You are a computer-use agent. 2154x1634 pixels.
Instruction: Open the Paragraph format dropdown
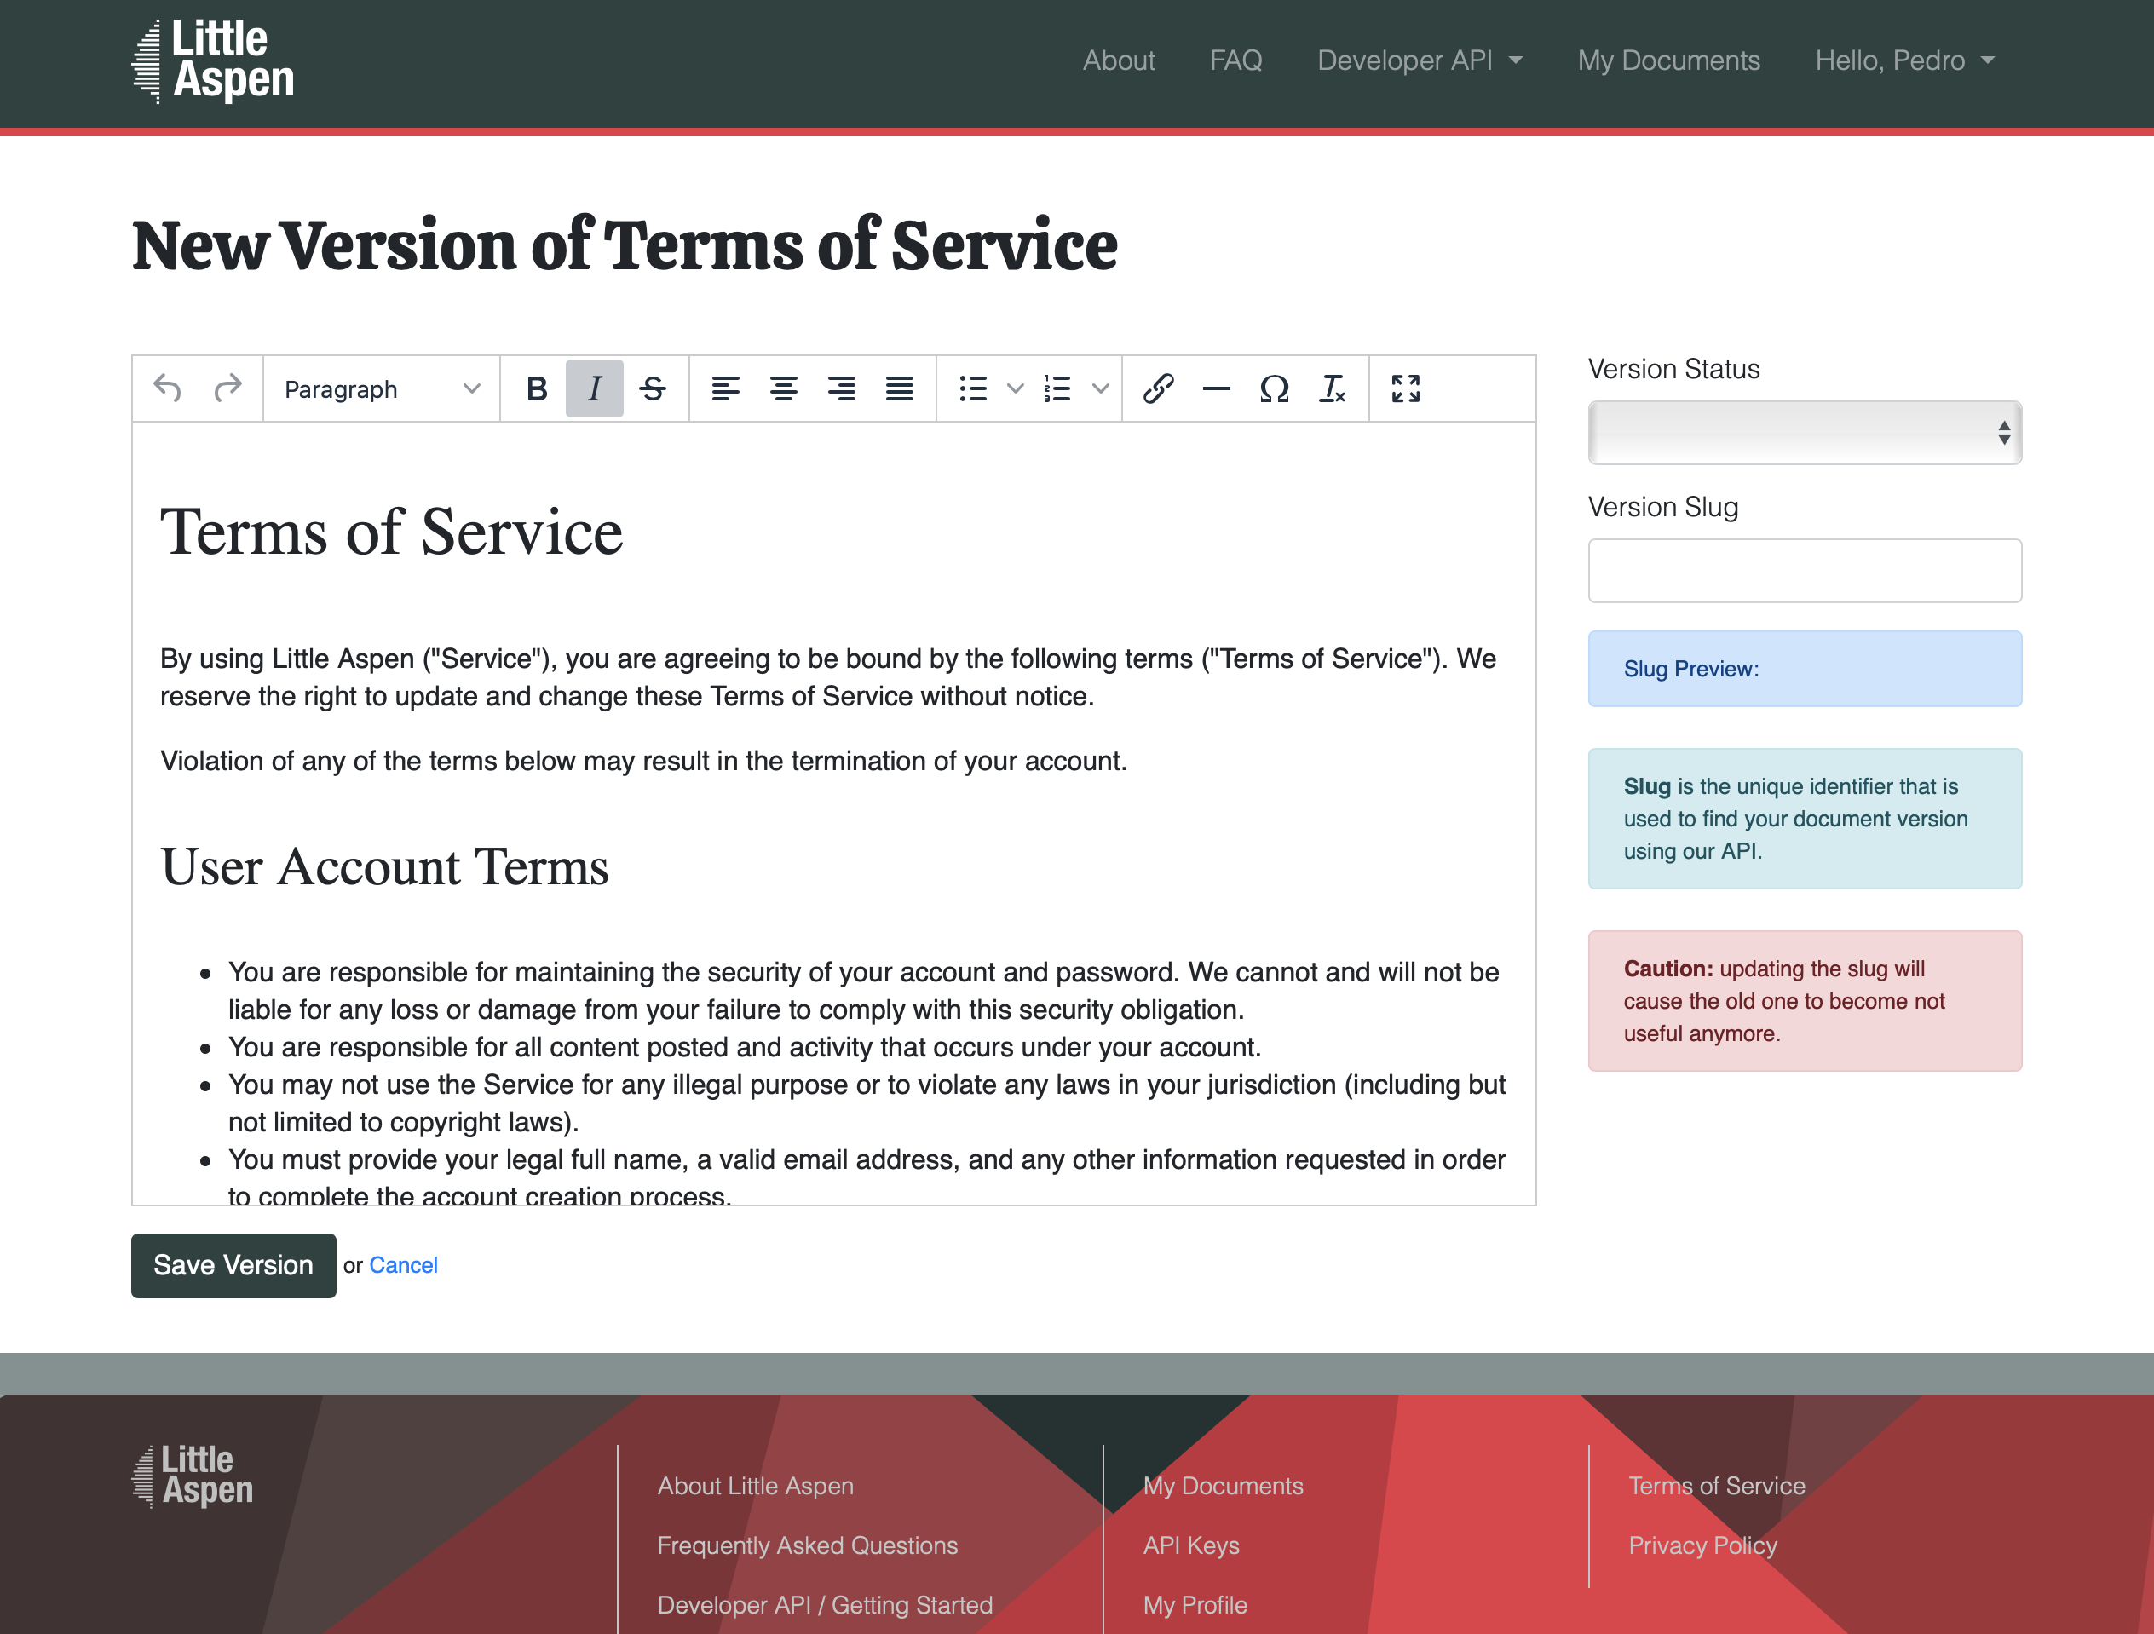click(x=381, y=388)
